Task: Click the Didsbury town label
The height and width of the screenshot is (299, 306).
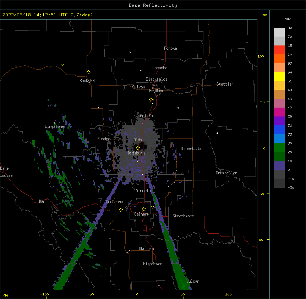Action: pyautogui.click(x=136, y=153)
